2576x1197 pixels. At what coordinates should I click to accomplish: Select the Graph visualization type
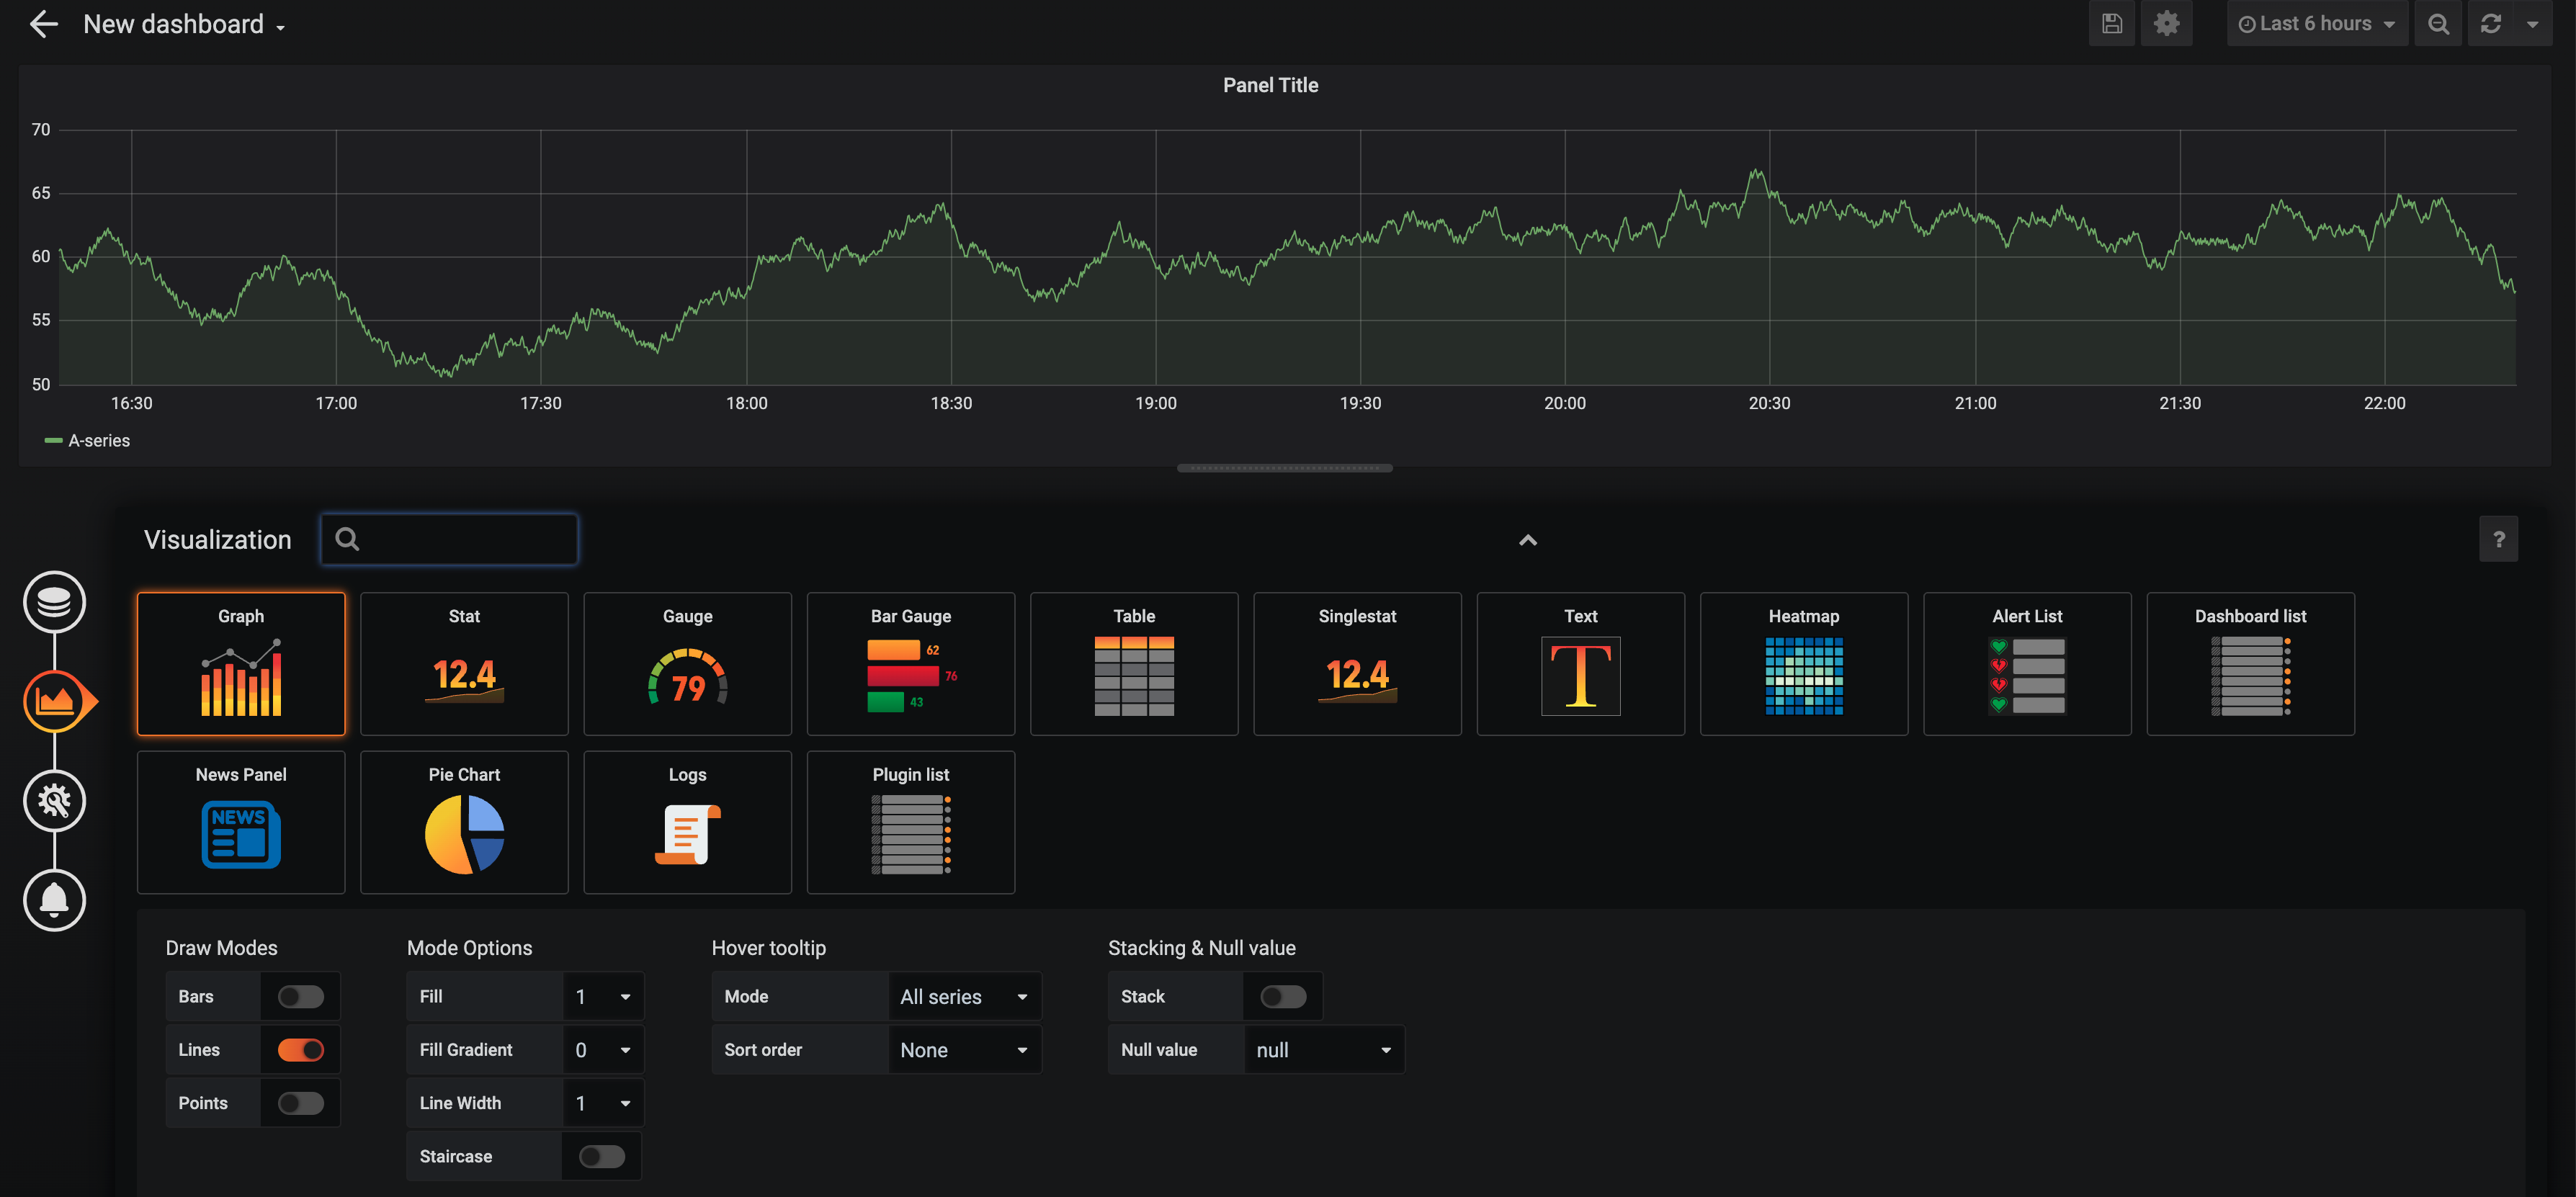[x=240, y=663]
